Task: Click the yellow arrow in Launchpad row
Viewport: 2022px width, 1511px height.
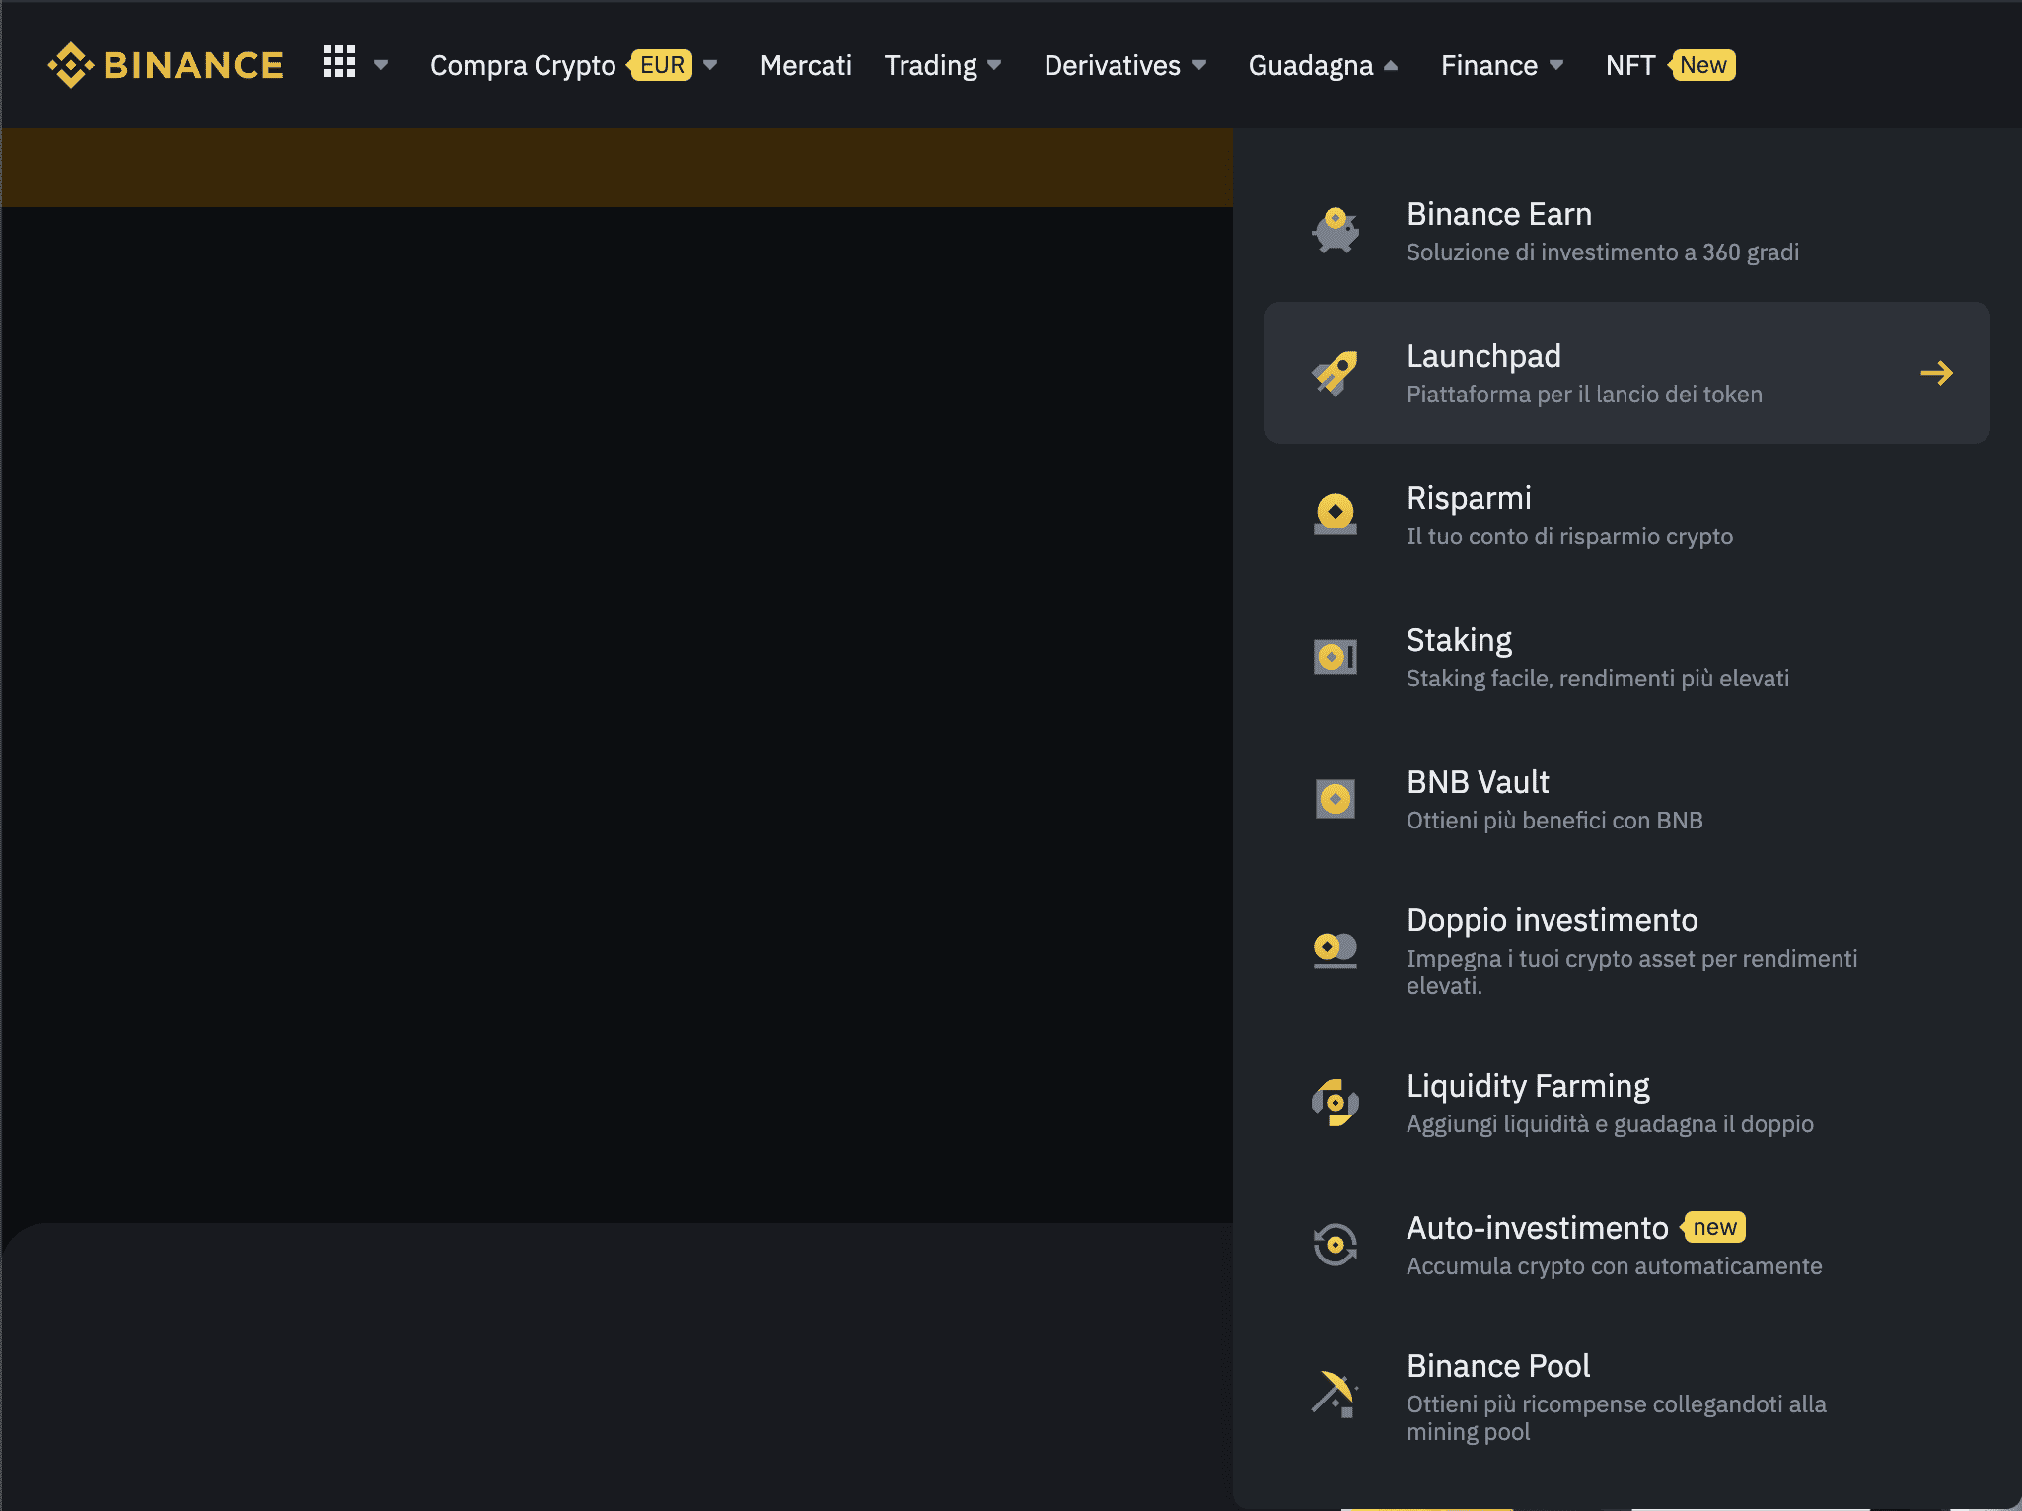Action: pyautogui.click(x=1937, y=373)
